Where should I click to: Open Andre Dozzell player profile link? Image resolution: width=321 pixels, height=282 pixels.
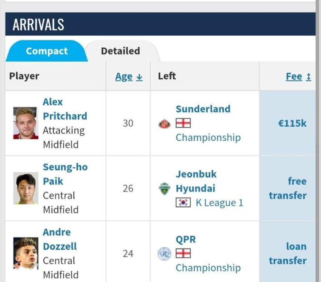click(60, 239)
